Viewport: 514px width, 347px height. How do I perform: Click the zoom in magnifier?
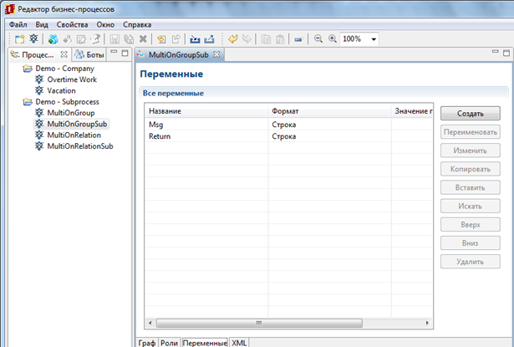coord(333,39)
